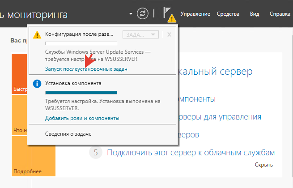
Task: Select the Подробнее tile
Action: pyautogui.click(x=27, y=171)
